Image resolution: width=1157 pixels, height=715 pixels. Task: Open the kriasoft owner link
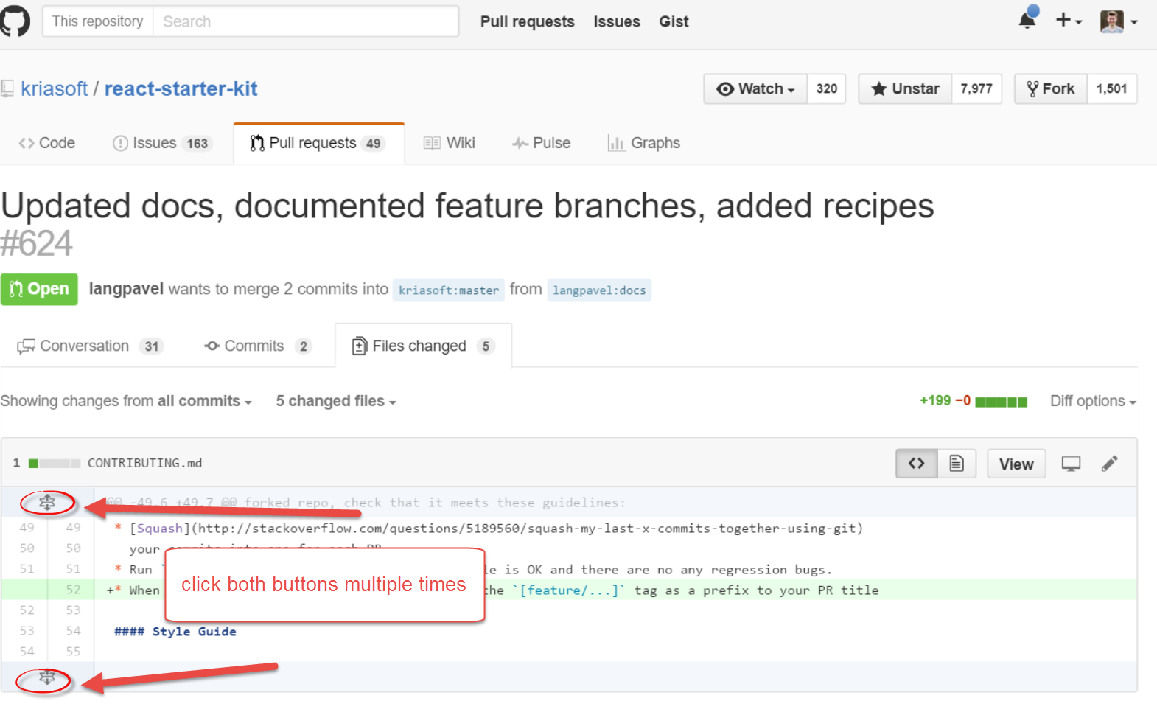click(55, 88)
